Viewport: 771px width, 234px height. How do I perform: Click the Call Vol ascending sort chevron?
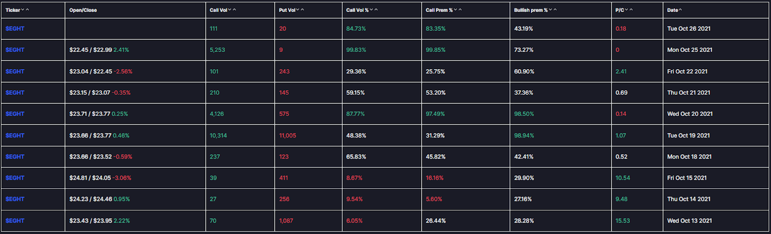click(234, 10)
